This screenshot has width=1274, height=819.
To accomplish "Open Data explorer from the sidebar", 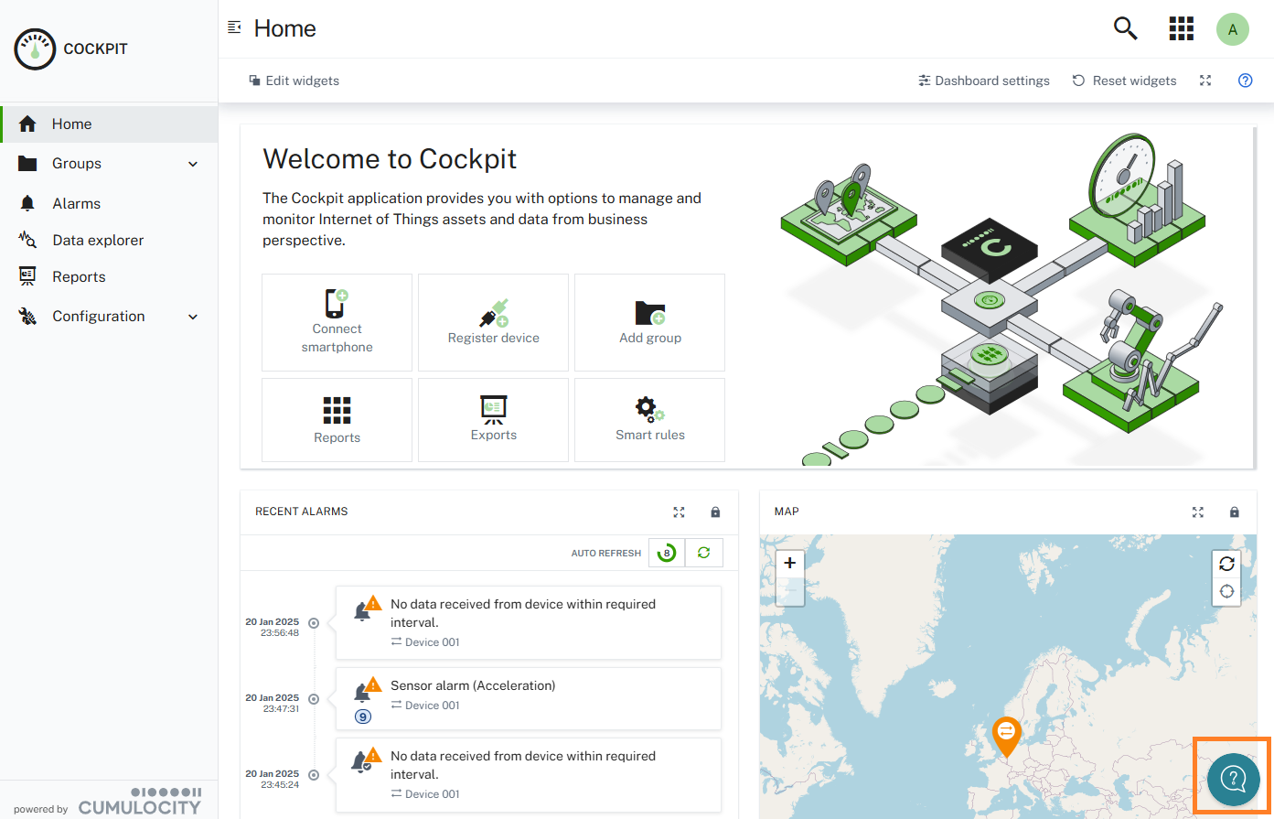I will (98, 240).
